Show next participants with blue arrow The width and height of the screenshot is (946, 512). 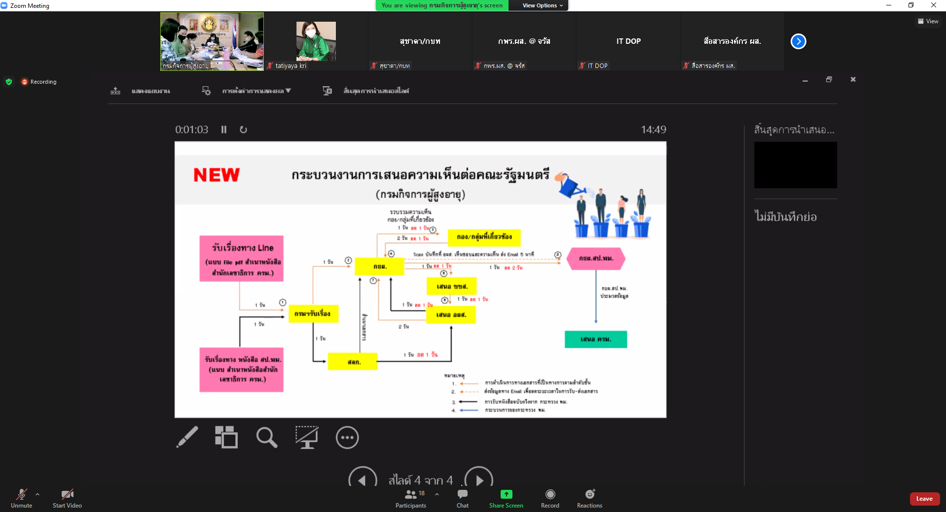click(798, 41)
